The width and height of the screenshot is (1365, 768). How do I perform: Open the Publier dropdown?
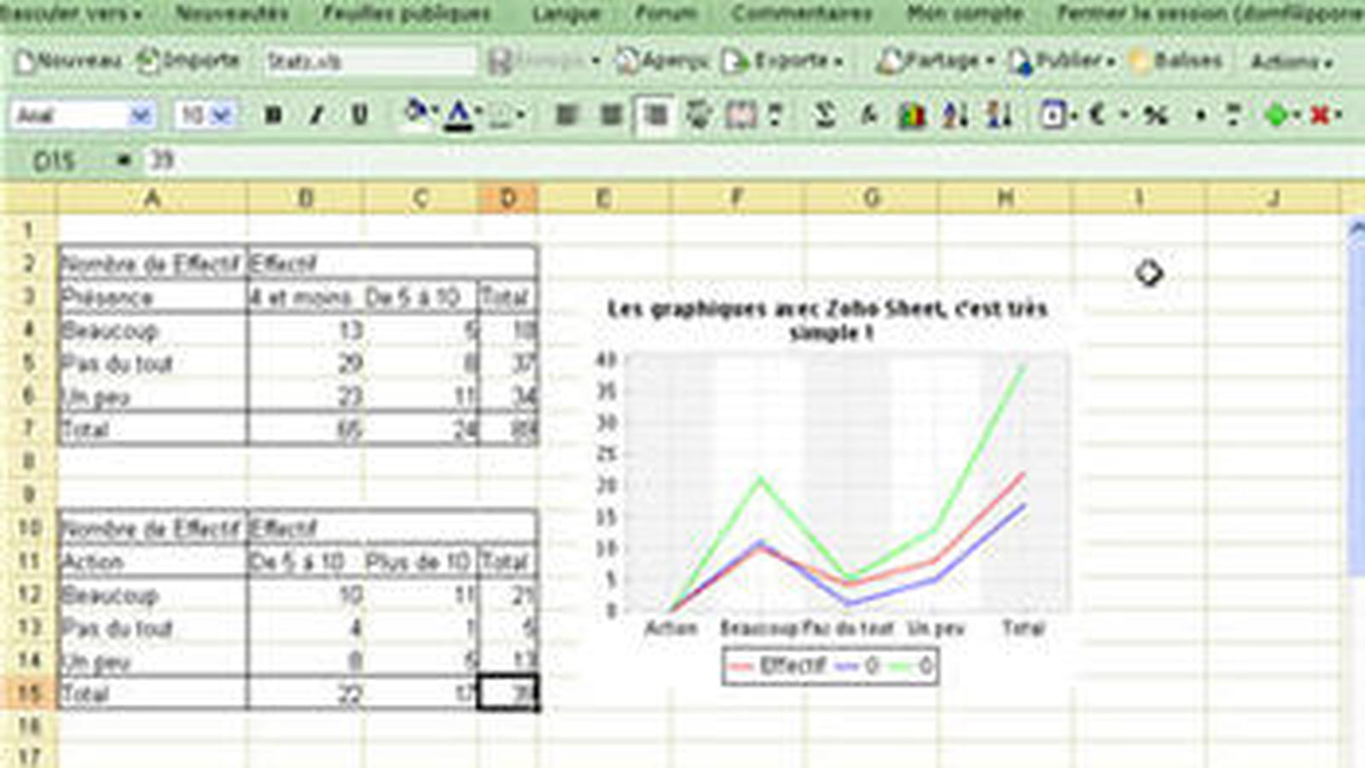(1061, 61)
